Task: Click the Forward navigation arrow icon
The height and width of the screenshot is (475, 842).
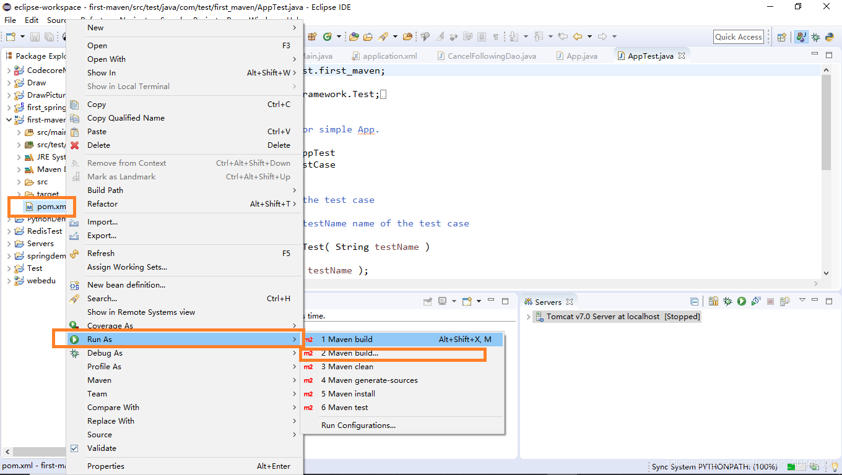Action: point(602,36)
